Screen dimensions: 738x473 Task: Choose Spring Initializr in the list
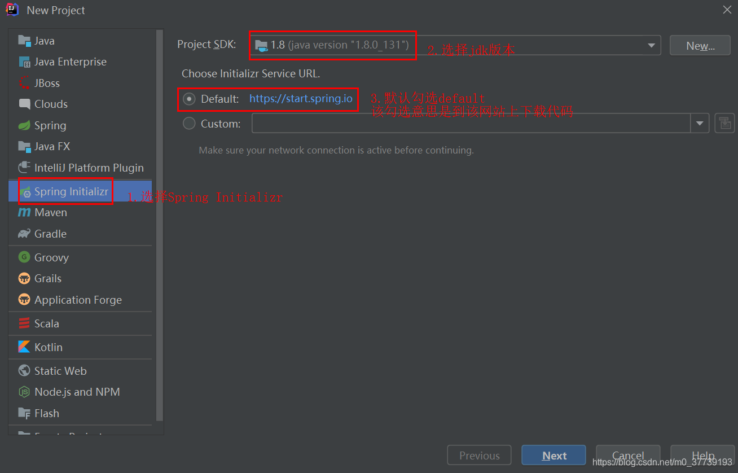point(80,191)
